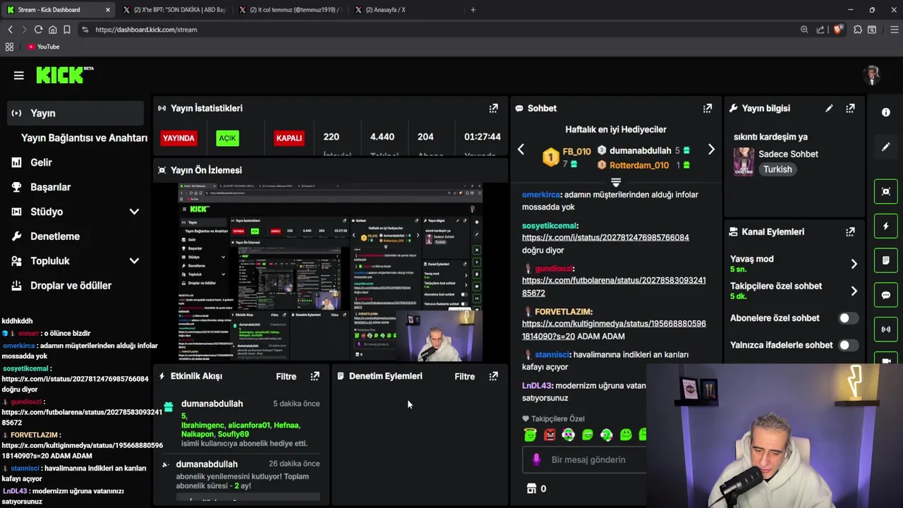Expand the Topluluk sidebar section
903x508 pixels.
[x=134, y=261]
